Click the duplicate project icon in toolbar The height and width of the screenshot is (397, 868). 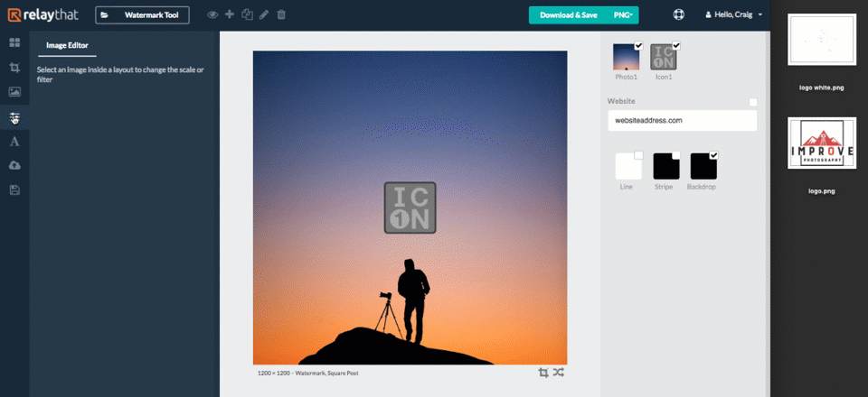[247, 15]
